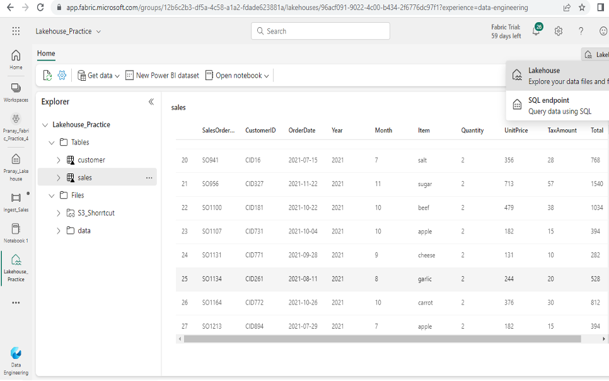
Task: Collapse the Tables folder
Action: click(x=51, y=143)
